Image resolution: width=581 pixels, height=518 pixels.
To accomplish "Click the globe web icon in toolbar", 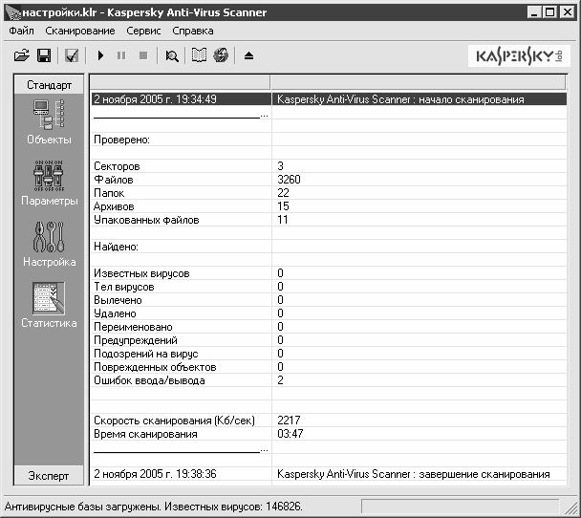I will 221,56.
